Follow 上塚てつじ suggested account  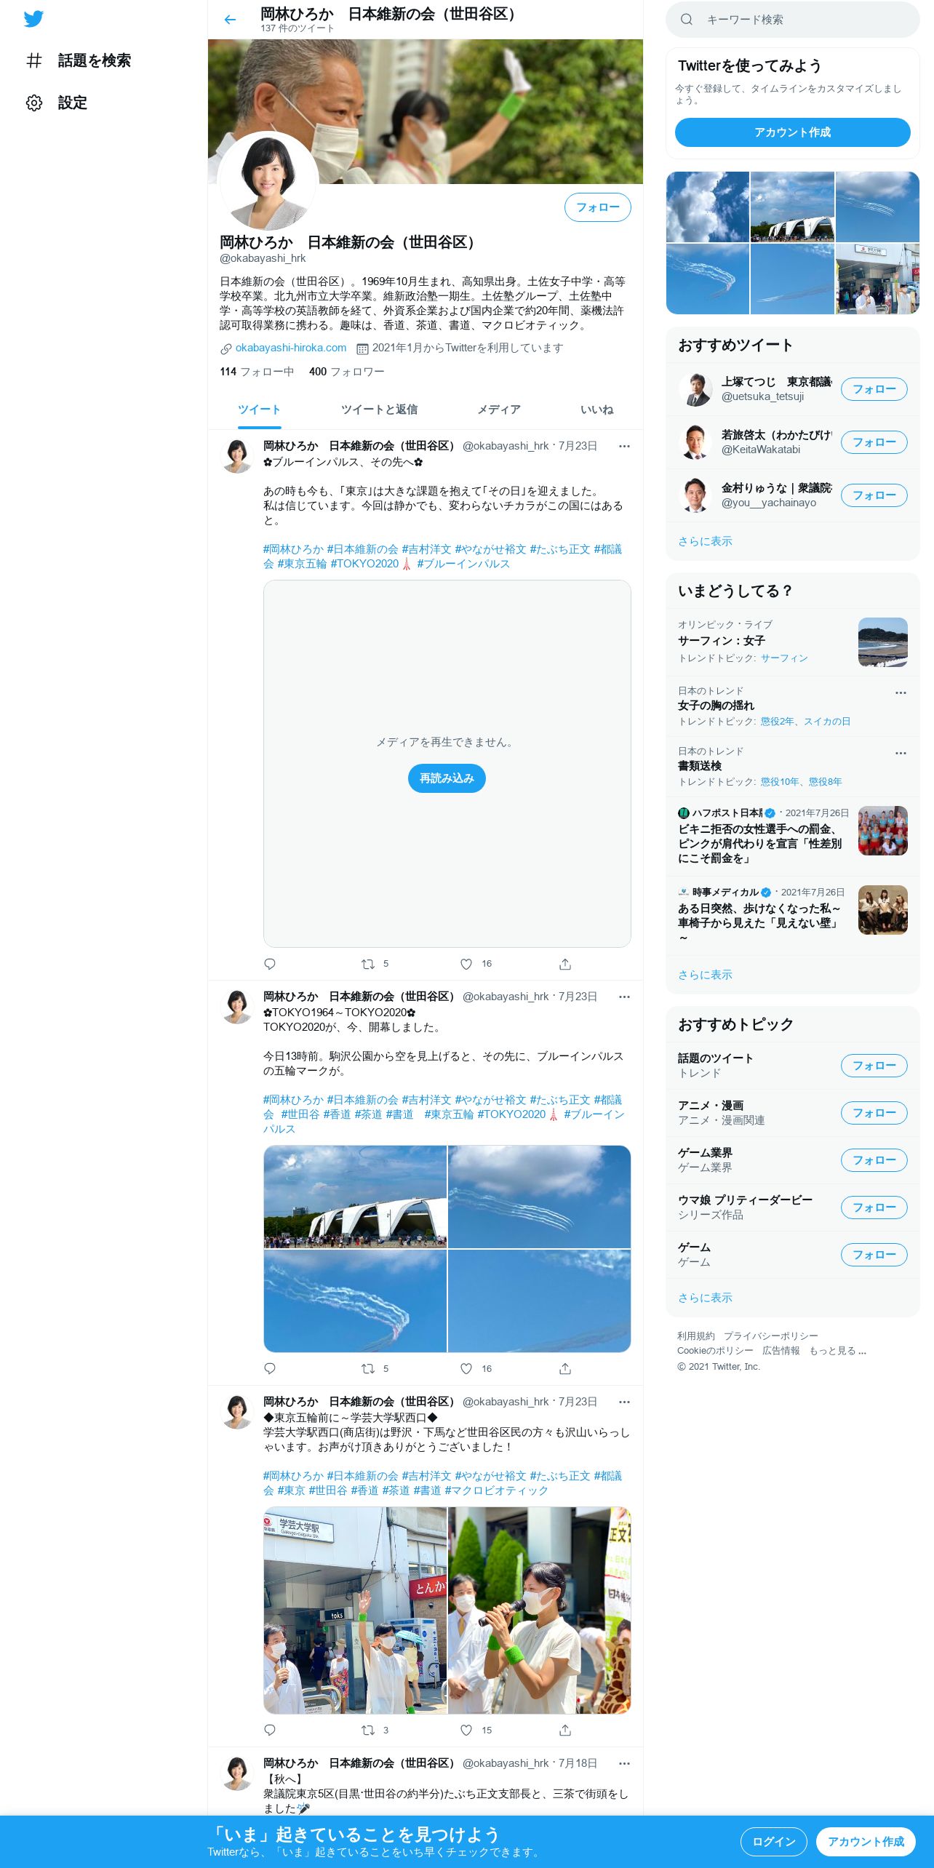[x=874, y=389]
